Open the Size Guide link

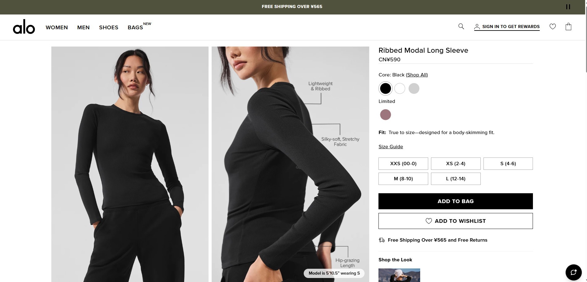(391, 147)
